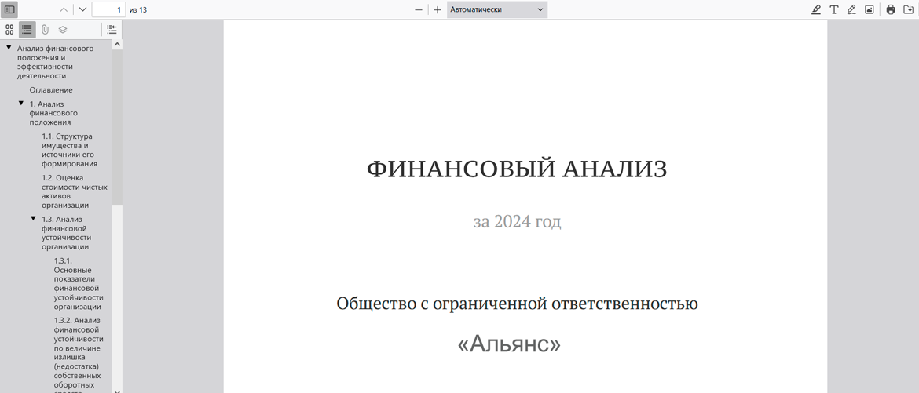This screenshot has width=919, height=393.
Task: Toggle the sidebar panel button
Action: point(9,9)
